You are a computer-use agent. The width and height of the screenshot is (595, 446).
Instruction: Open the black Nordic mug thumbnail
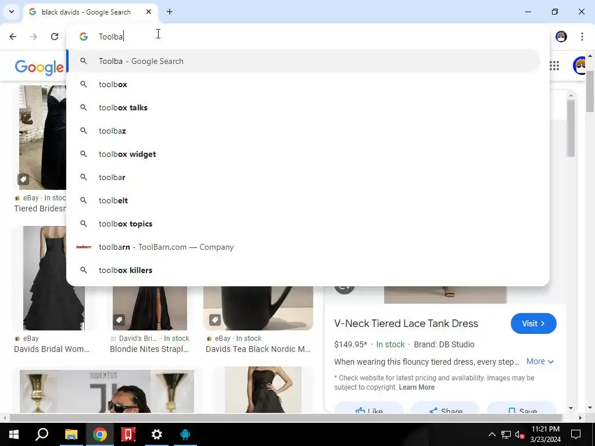[x=258, y=308]
